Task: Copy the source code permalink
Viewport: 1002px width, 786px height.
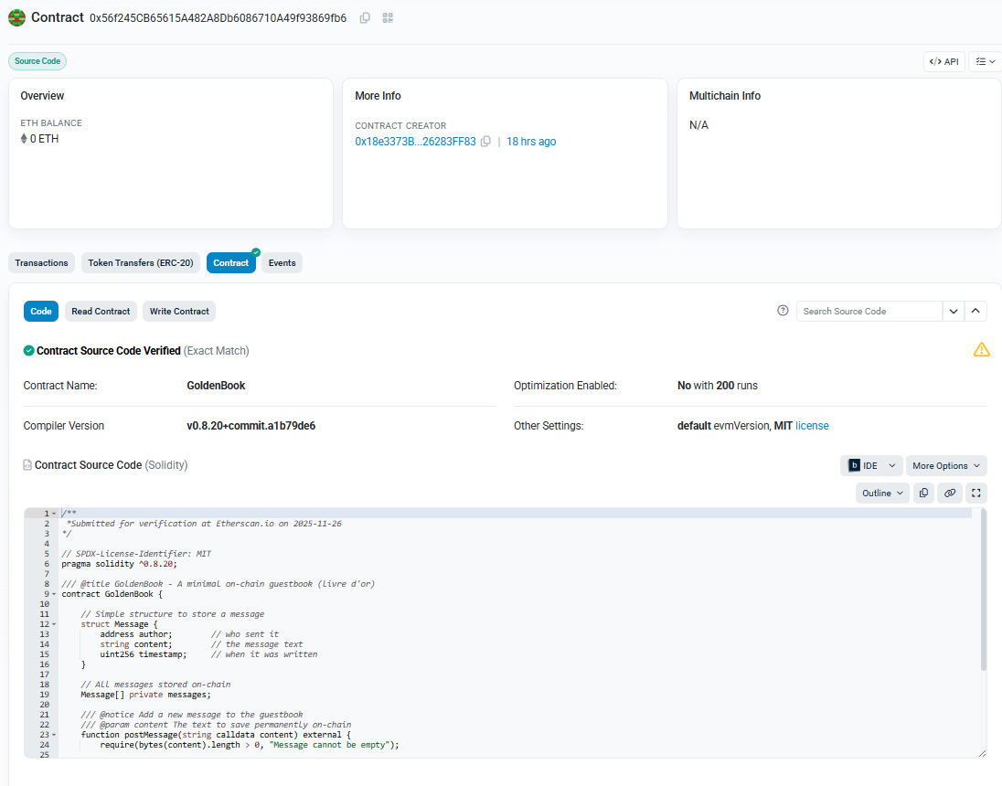Action: click(x=950, y=493)
